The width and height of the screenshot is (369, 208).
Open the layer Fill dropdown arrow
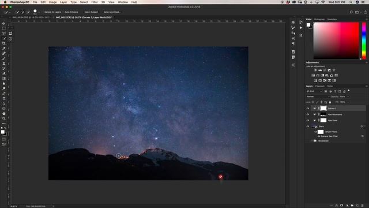pos(348,102)
